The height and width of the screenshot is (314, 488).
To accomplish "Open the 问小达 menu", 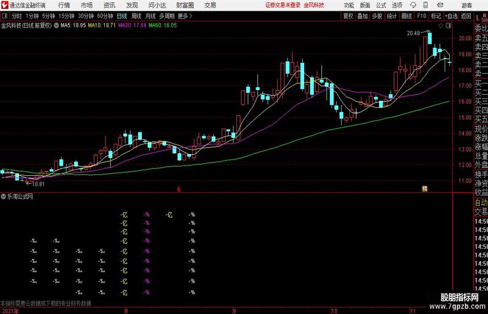I will [x=157, y=5].
